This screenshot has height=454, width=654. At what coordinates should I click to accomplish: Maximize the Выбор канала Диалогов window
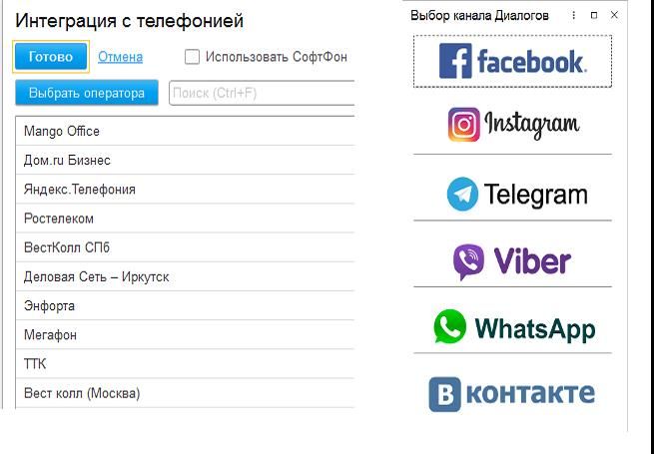[594, 16]
